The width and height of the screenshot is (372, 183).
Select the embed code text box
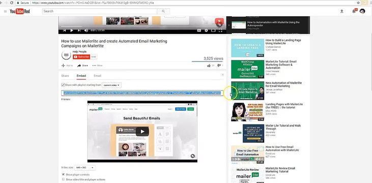pos(142,93)
